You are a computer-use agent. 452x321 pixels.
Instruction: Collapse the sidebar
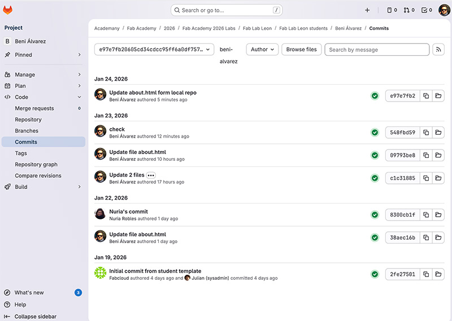pyautogui.click(x=35, y=316)
